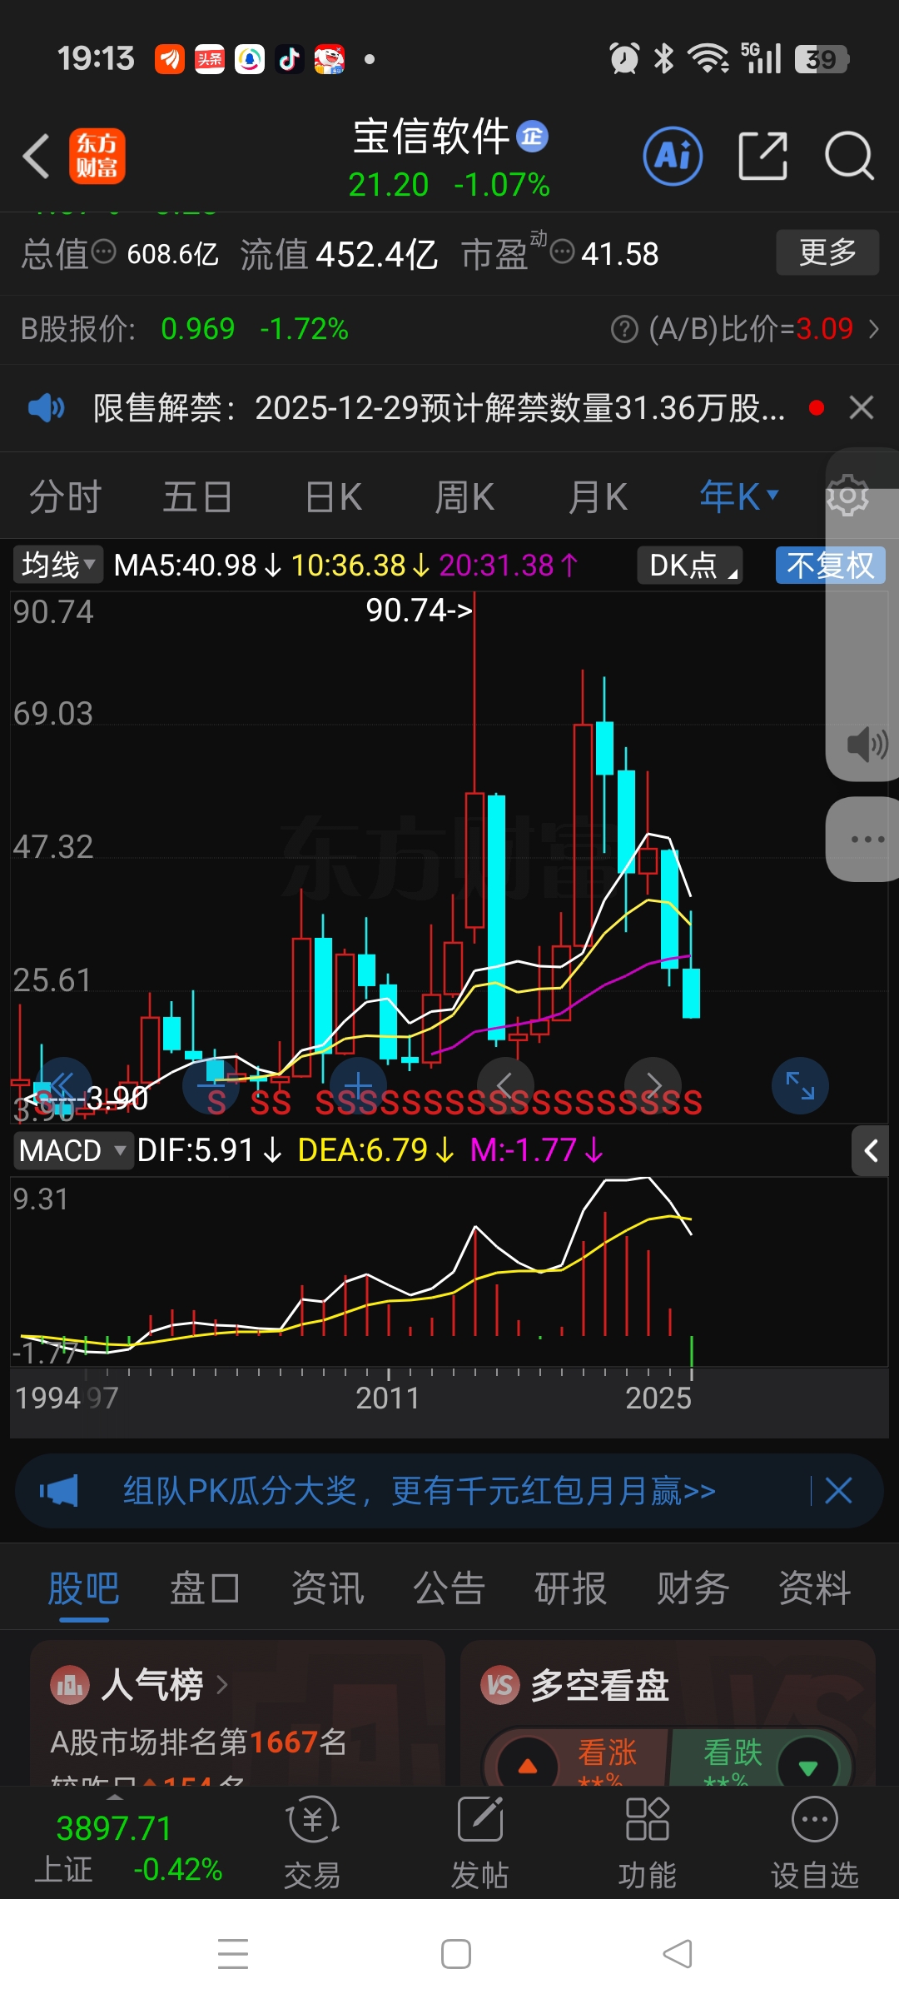Tap the back arrow icon
This screenshot has height=2009, width=899.
click(x=37, y=156)
